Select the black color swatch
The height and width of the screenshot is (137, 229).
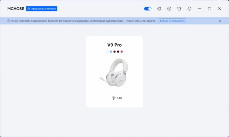pos(118,52)
